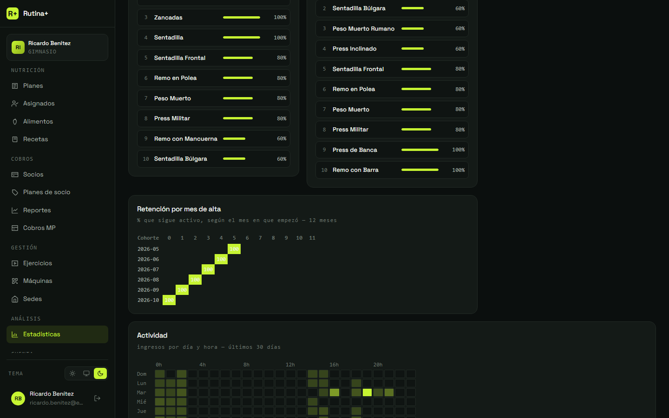The image size is (669, 418).
Task: Click the 2026-08 cohort row label
Action: click(x=148, y=280)
